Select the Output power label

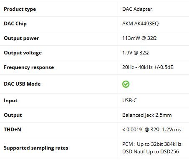coord(21,38)
